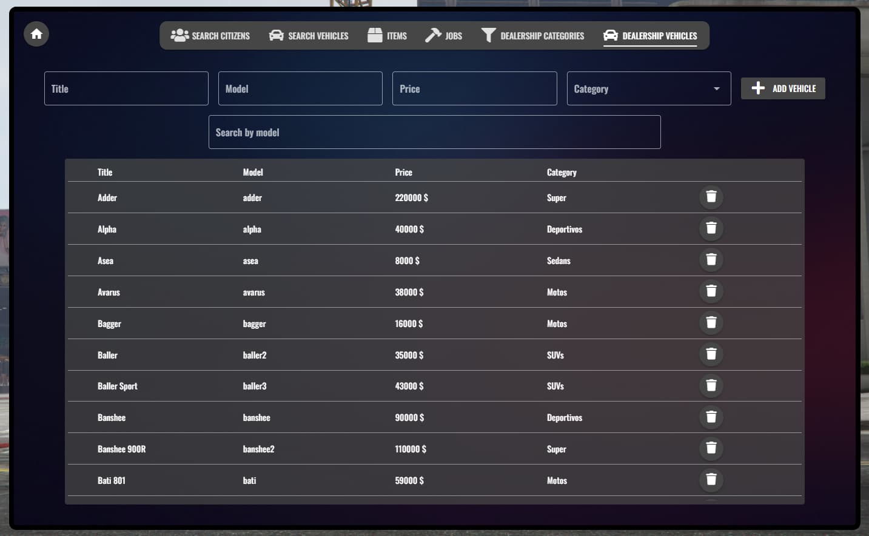Click the Title column header
Viewport: 869px width, 536px height.
coord(105,172)
